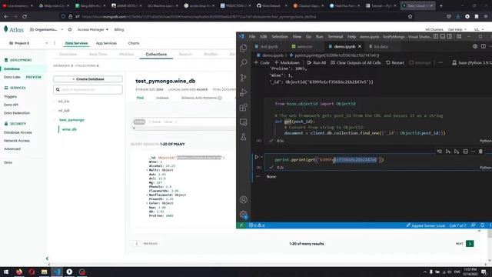Screen dimensions: 492x277
Task: Click notebook settings gear near editor tabs
Action: point(475,46)
